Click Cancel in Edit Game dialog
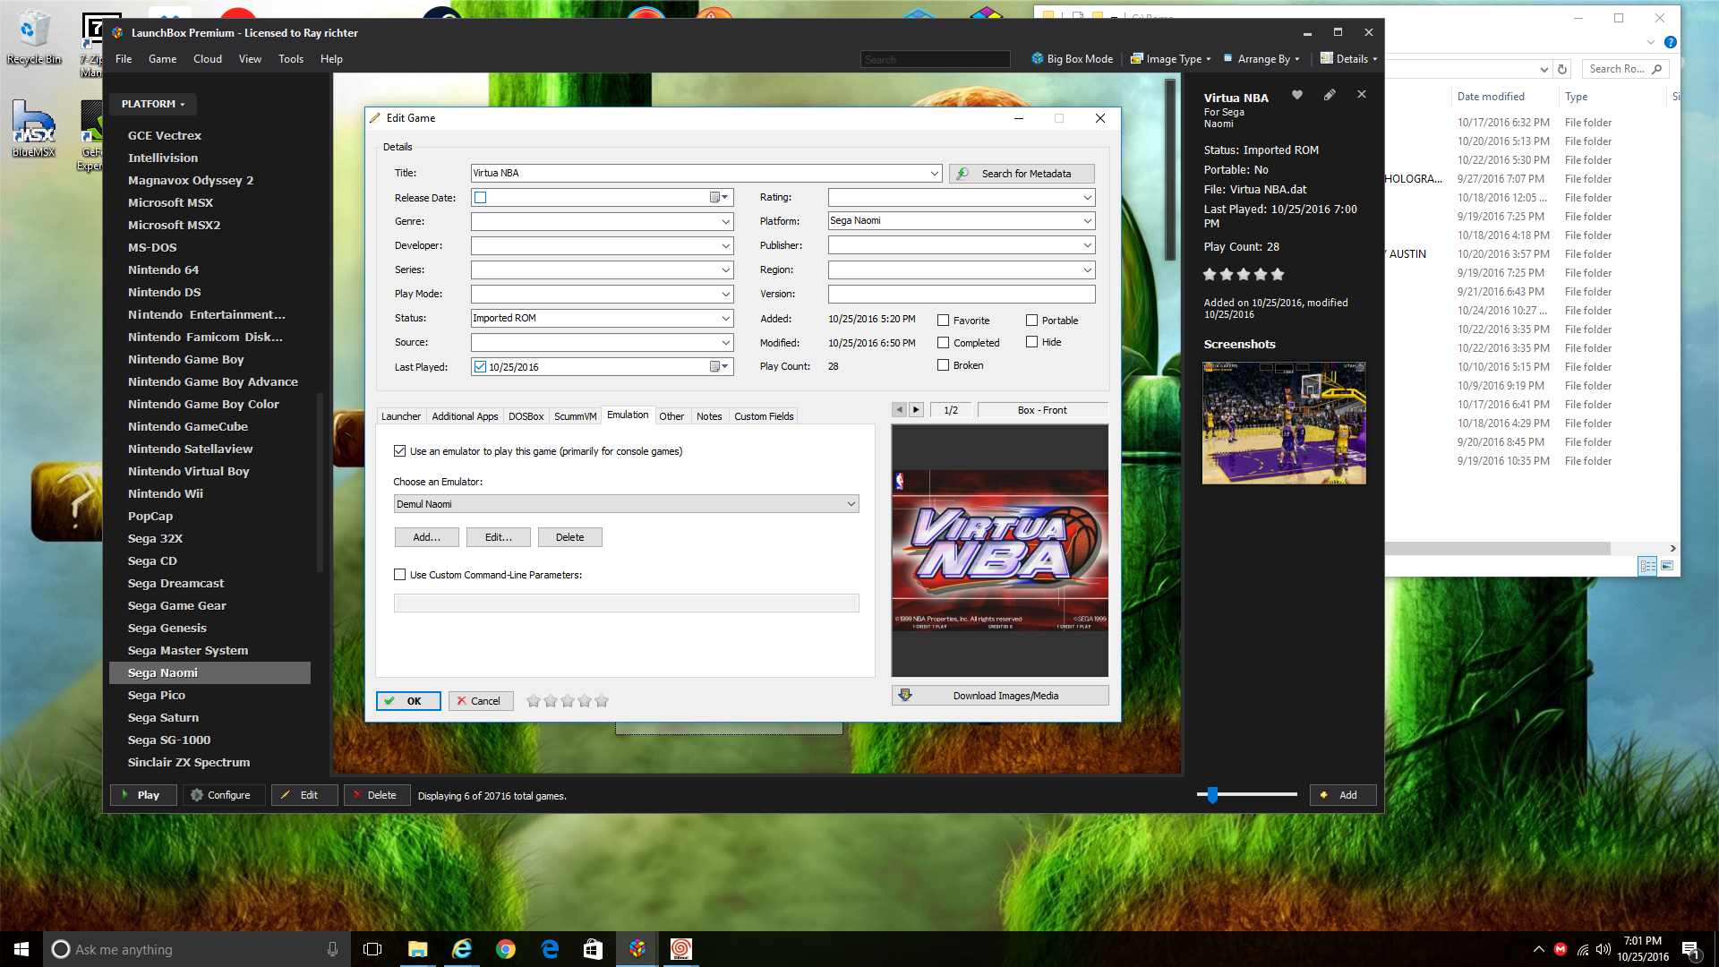1719x967 pixels. tap(481, 701)
